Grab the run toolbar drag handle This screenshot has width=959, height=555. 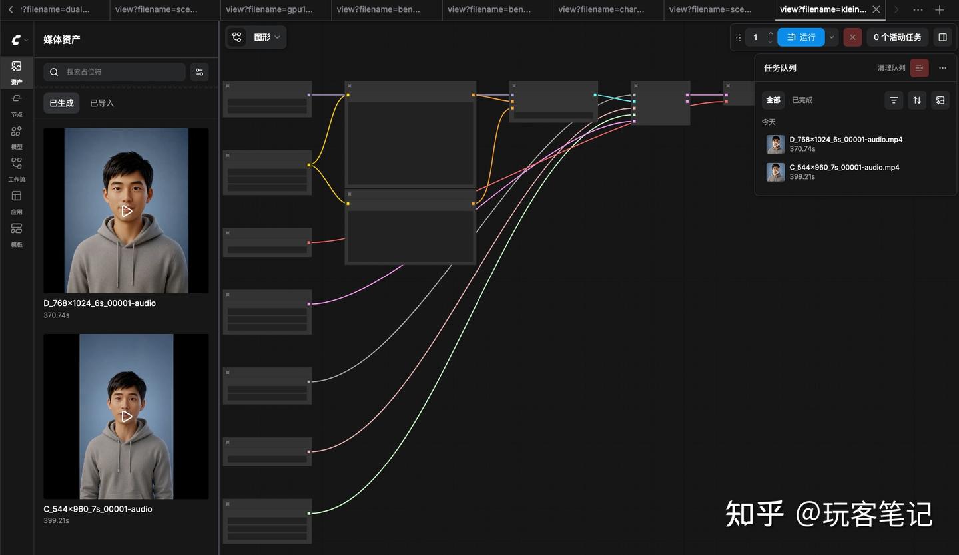point(738,37)
